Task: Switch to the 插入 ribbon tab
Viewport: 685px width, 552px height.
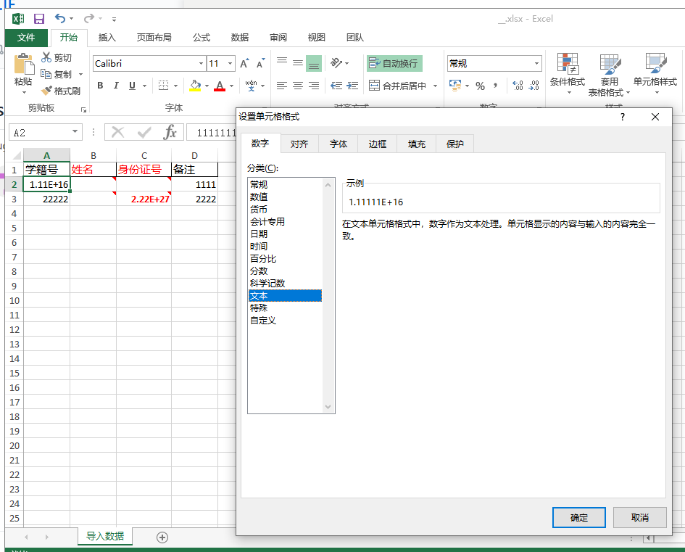Action: [x=107, y=38]
